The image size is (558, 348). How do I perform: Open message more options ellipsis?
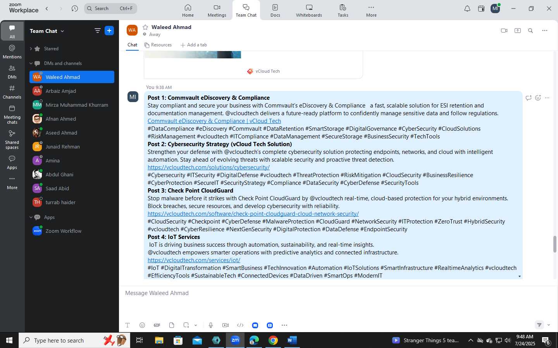pyautogui.click(x=547, y=98)
